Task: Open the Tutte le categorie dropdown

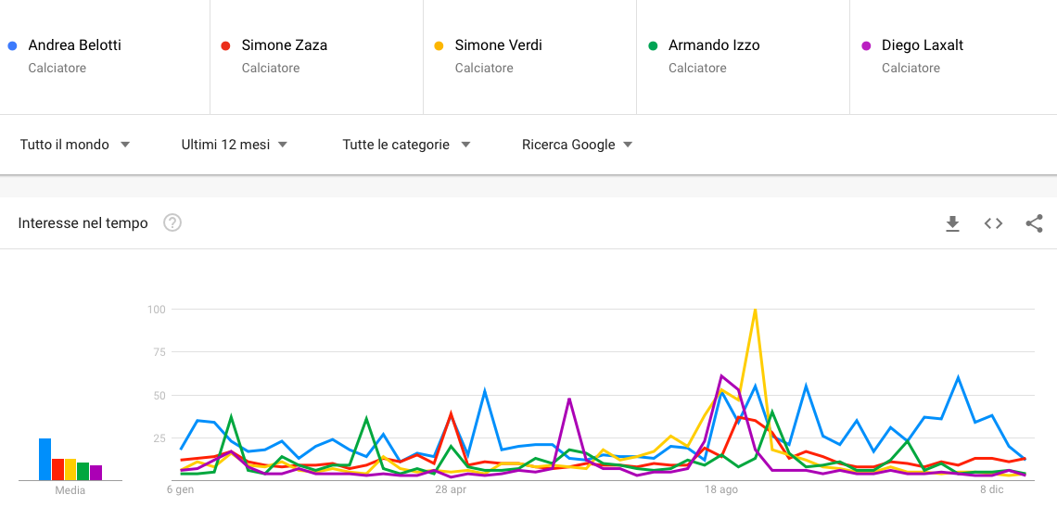Action: (406, 145)
